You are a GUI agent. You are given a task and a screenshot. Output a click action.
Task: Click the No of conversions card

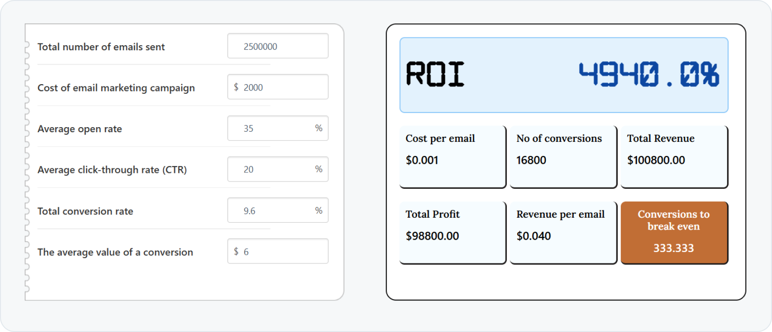(x=563, y=157)
